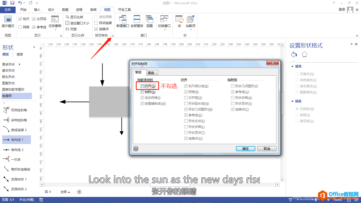Open Switch Windows dropdown arrow
Screen dimensions: 361x203
point(165,30)
